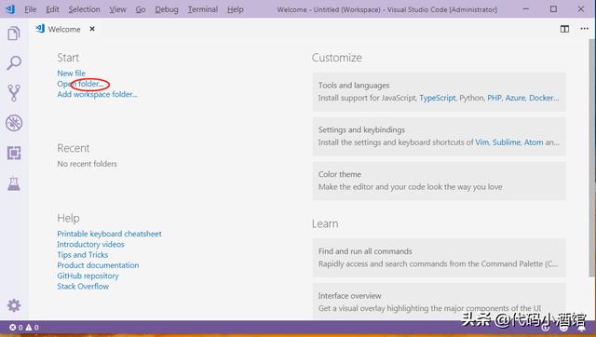Install Atom keybindings link
Screen dimensions: 596x337
534,142
